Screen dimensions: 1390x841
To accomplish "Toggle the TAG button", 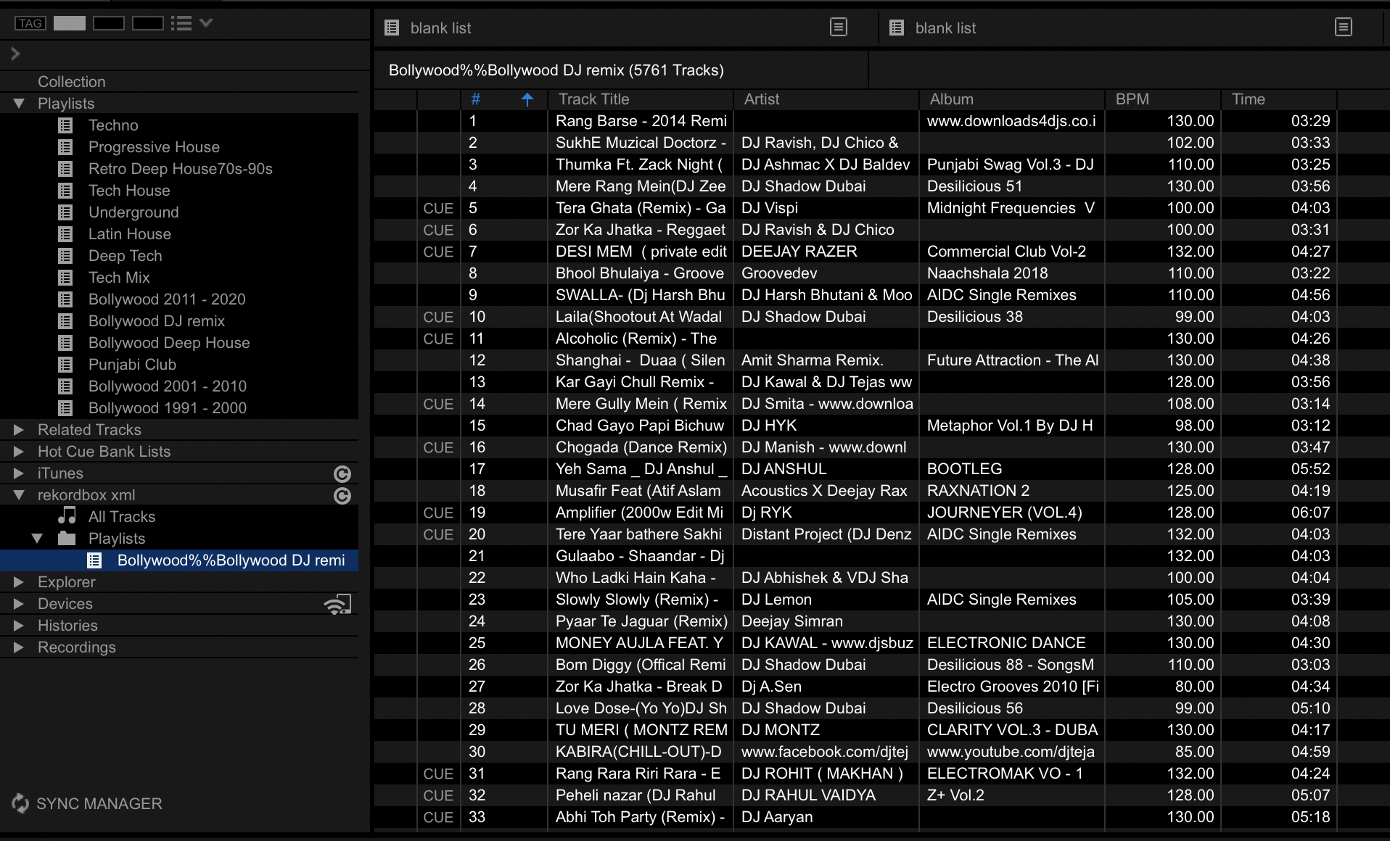I will pos(30,23).
